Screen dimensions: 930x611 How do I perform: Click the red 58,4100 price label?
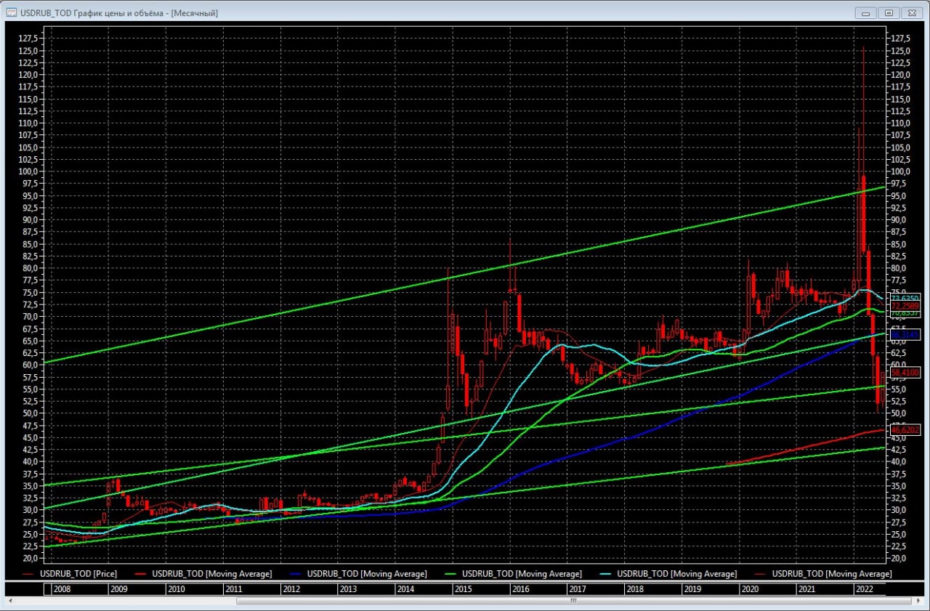click(x=905, y=372)
